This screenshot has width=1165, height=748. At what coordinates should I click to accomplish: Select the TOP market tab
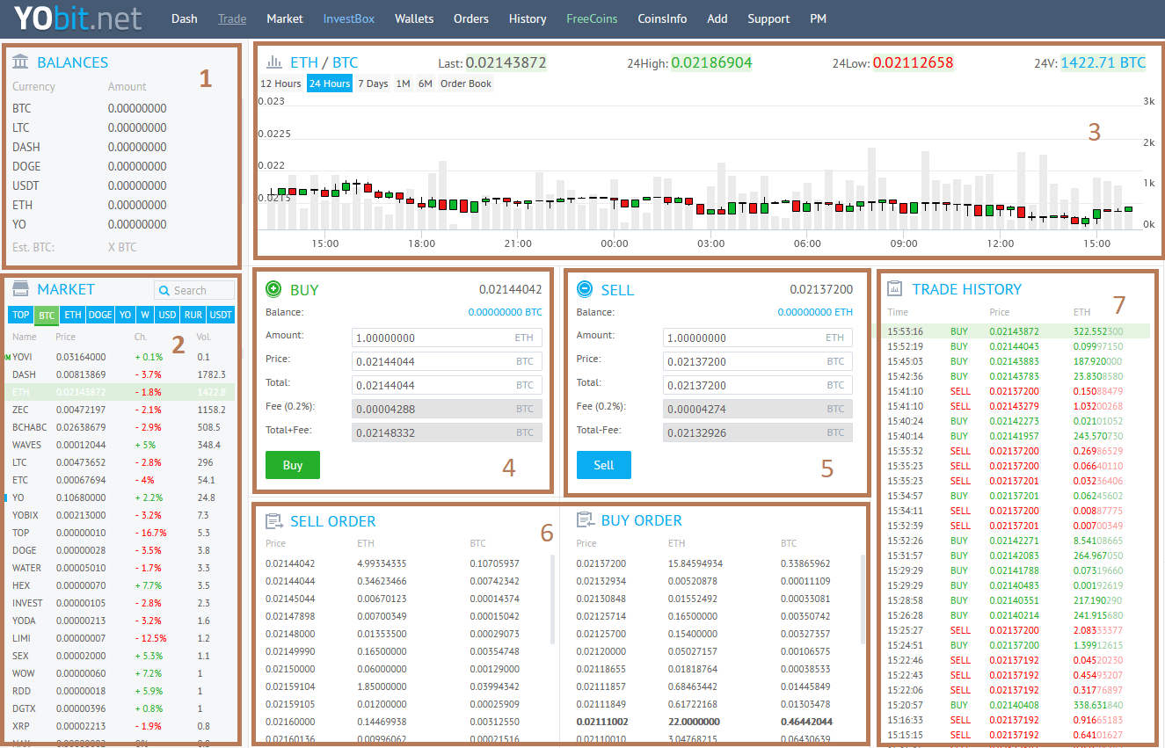21,315
